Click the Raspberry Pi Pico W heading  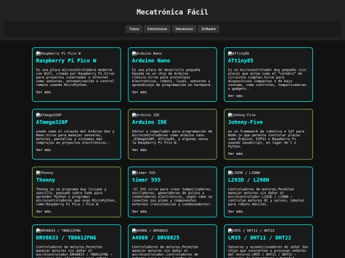pos(66,61)
